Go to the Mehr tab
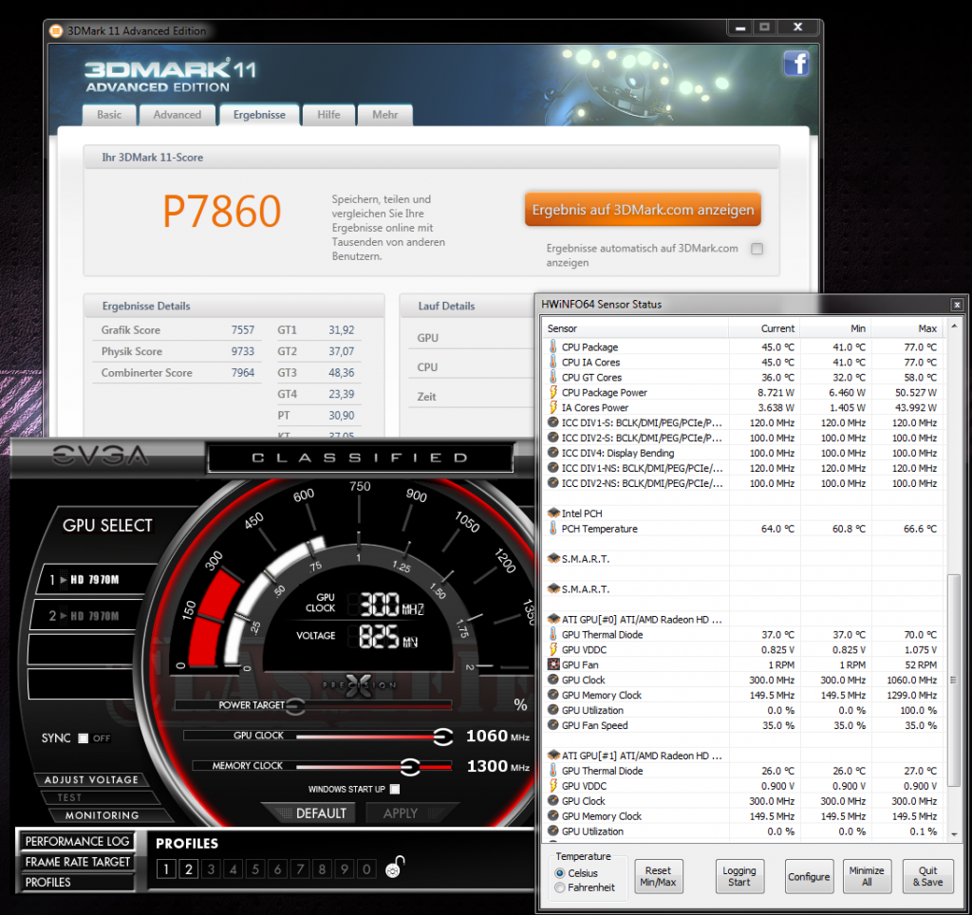 click(385, 115)
